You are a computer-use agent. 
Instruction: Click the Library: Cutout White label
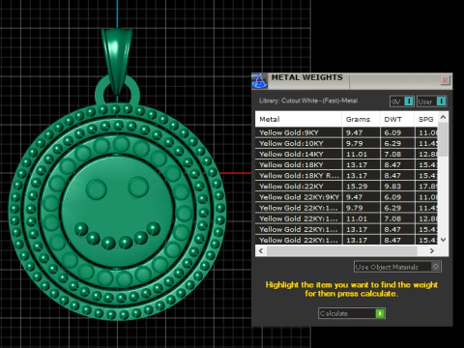pyautogui.click(x=308, y=101)
